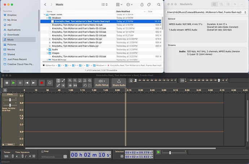This screenshot has height=164, width=249.
Task: Click the time signature numerator stepper
Action: click(x=22, y=156)
